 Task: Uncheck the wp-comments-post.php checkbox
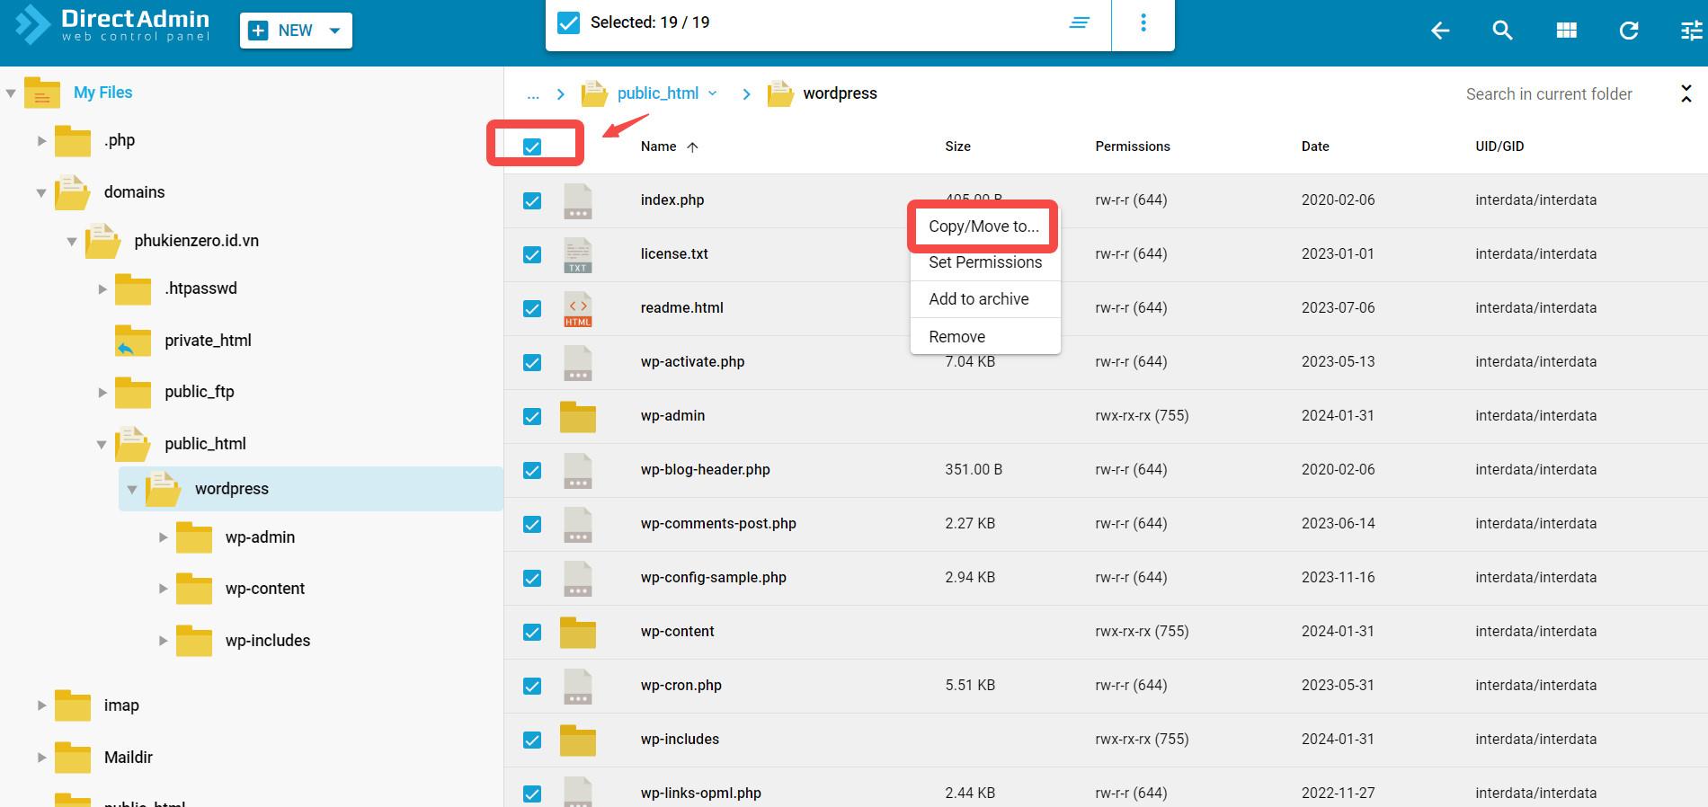[532, 524]
